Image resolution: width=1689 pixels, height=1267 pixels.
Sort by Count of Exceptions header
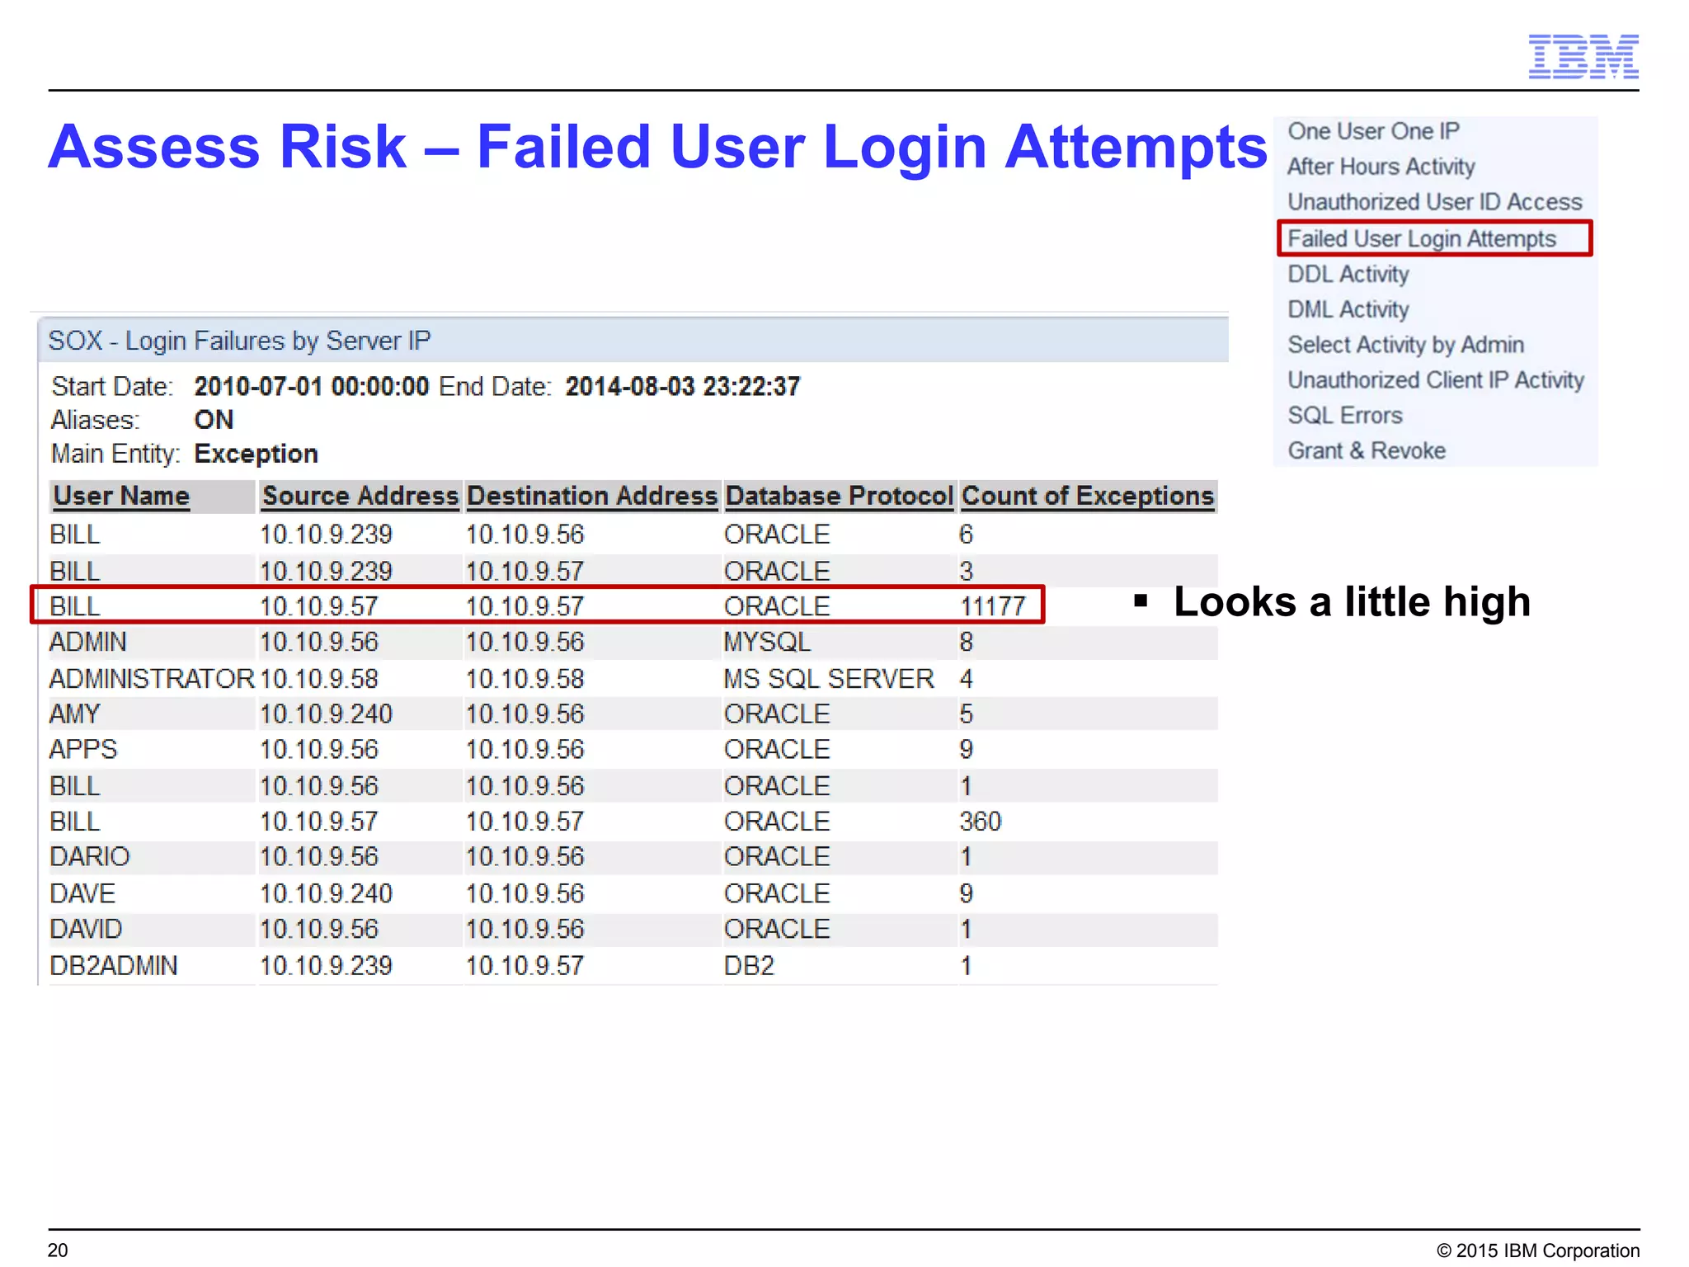pos(1088,496)
